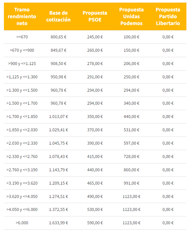Viewport: 189px width, 233px height.
Task: Click the 'Base de cotización' column header
Action: pos(58,16)
